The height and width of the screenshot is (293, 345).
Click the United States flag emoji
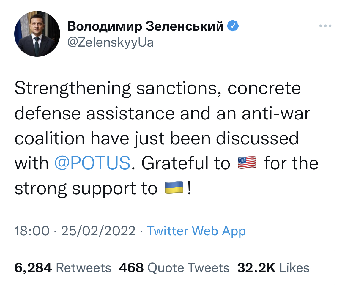click(x=247, y=163)
